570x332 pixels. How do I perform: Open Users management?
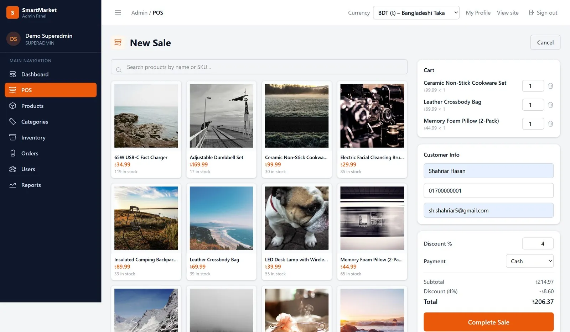(x=51, y=169)
